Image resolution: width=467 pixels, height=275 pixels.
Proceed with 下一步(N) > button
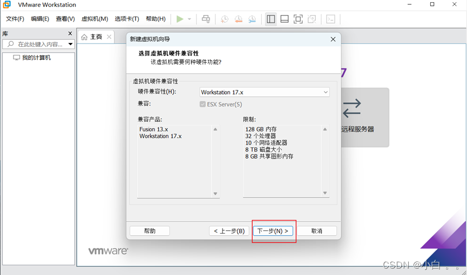click(x=273, y=231)
